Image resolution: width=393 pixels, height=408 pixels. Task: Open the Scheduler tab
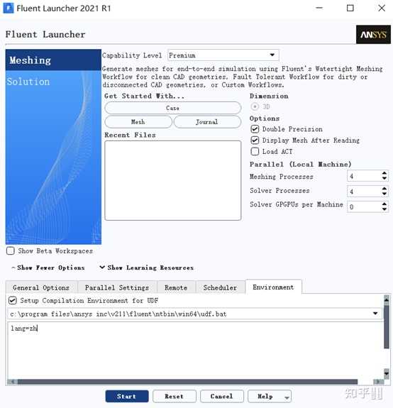[x=220, y=287]
